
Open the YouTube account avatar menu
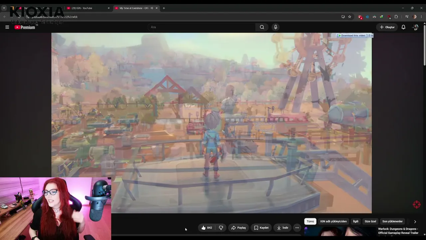point(415,27)
